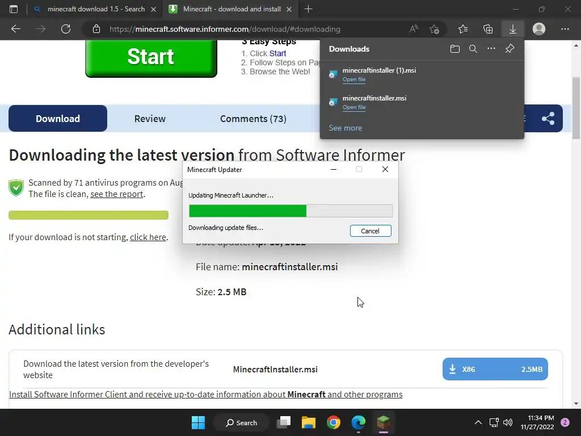View site information via lock icon
The width and height of the screenshot is (581, 436).
(x=96, y=29)
